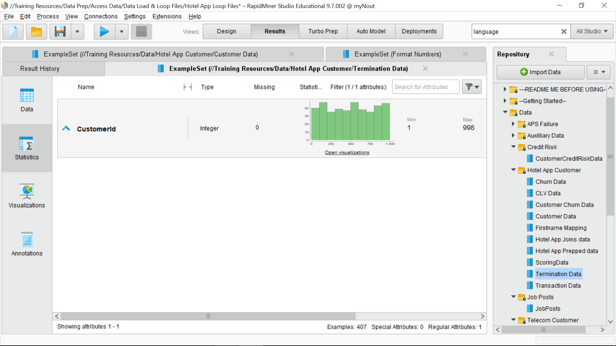Clear the search text with the X icon
Viewport: 616px width, 346px height.
pos(564,31)
